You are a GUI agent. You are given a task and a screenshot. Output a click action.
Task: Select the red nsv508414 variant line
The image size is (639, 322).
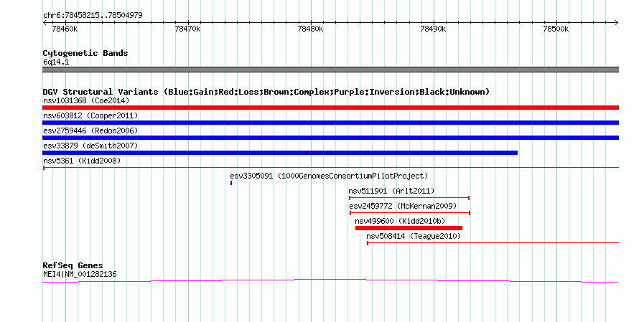(x=493, y=243)
